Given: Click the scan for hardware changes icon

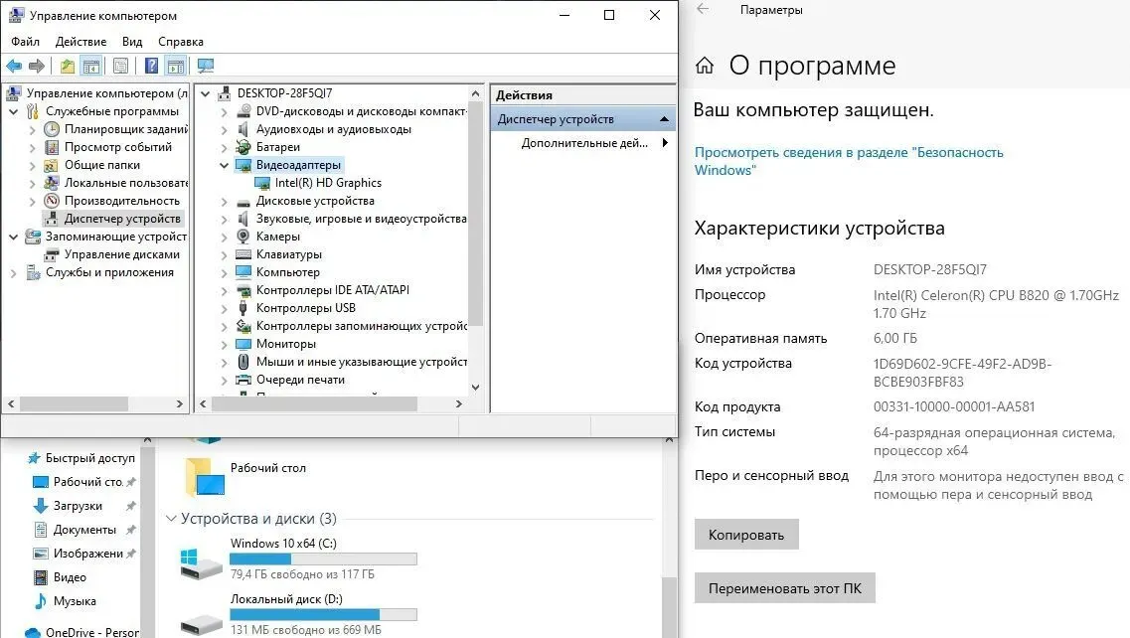Looking at the screenshot, I should (x=206, y=67).
